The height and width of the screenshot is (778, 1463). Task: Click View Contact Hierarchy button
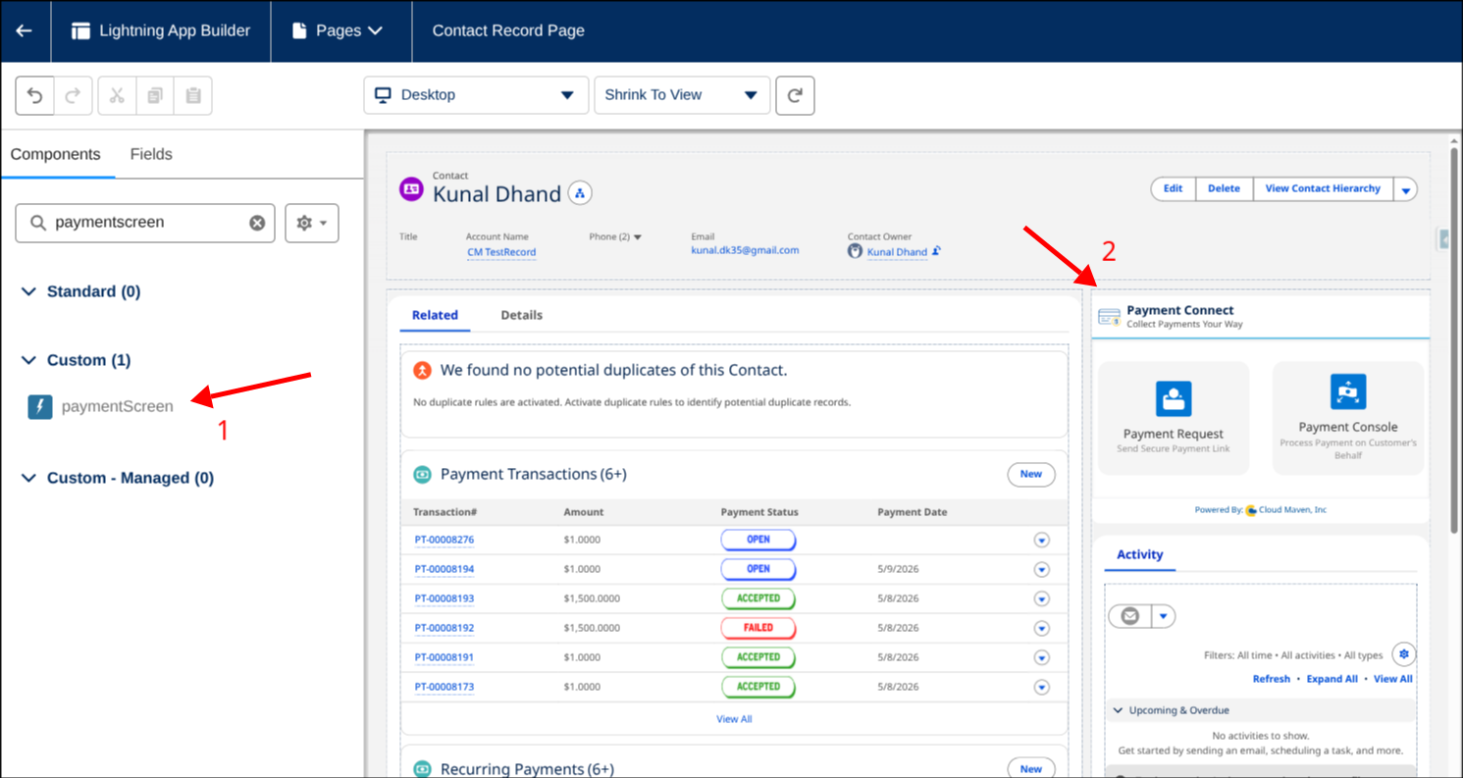pos(1323,188)
